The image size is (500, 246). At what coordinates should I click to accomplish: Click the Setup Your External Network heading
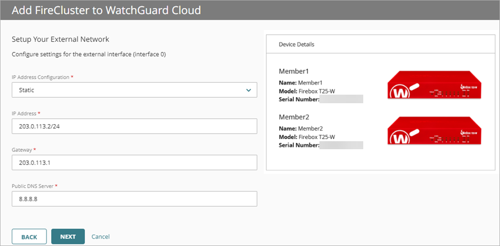(x=60, y=40)
